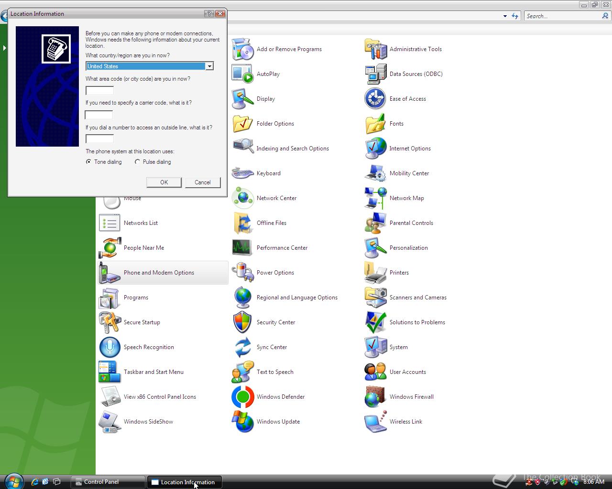Open the Wireless Link icon
Screen dimensions: 612x489
click(376, 422)
